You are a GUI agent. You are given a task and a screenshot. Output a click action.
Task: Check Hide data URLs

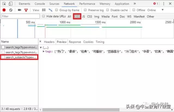point(43,16)
